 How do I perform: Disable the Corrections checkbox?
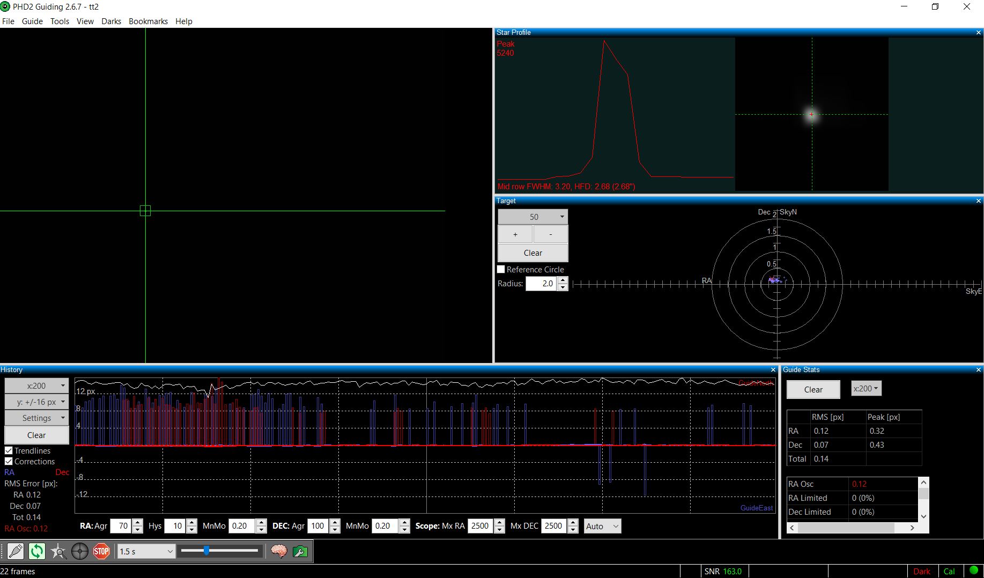point(9,462)
